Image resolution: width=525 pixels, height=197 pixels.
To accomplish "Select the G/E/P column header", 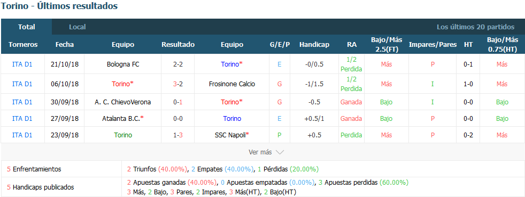I will (280, 45).
